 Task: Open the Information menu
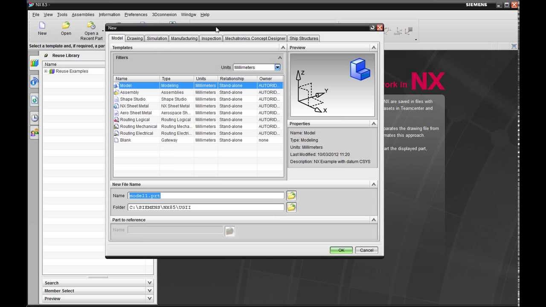(110, 14)
